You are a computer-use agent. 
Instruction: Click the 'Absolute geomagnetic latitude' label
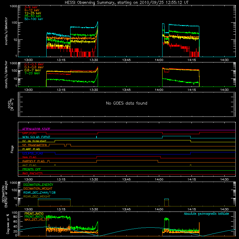pyautogui.click(x=206, y=214)
